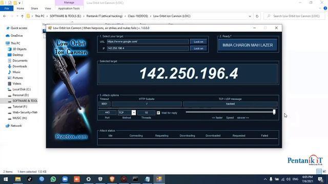Open the File tab in File Explorer
The height and width of the screenshot is (184, 328).
click(7, 8)
